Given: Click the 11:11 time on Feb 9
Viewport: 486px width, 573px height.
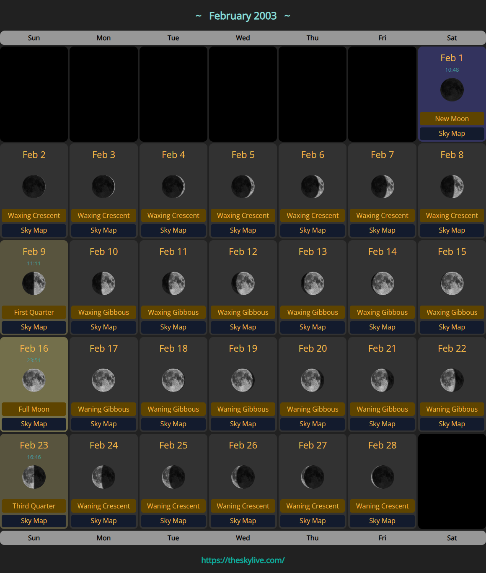Looking at the screenshot, I should pyautogui.click(x=34, y=264).
